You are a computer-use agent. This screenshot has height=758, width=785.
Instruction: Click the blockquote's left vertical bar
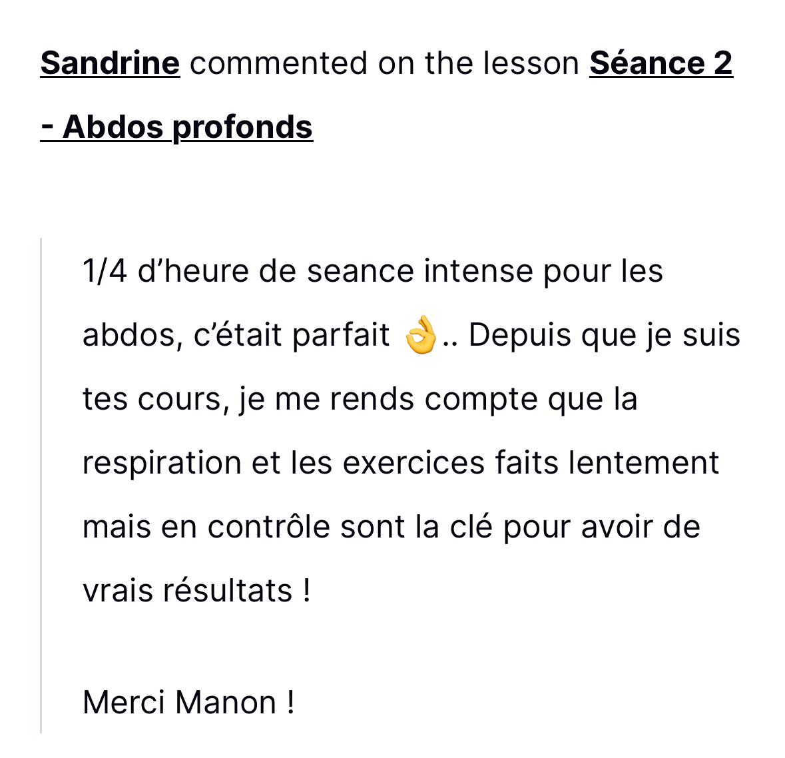point(41,485)
